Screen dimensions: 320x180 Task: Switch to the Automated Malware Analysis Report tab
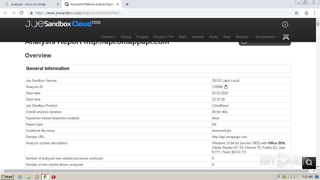coord(92,4)
